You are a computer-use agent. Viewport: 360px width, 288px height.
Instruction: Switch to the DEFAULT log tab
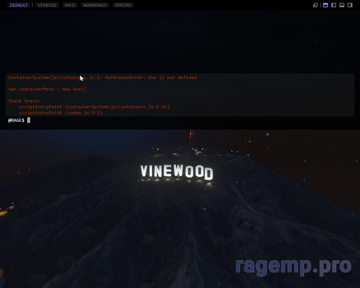(19, 5)
